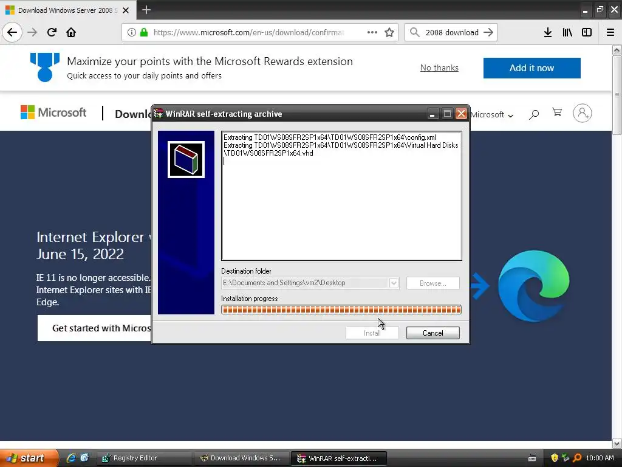Toggle the Firefox sidebar view
The image size is (622, 467).
(587, 32)
